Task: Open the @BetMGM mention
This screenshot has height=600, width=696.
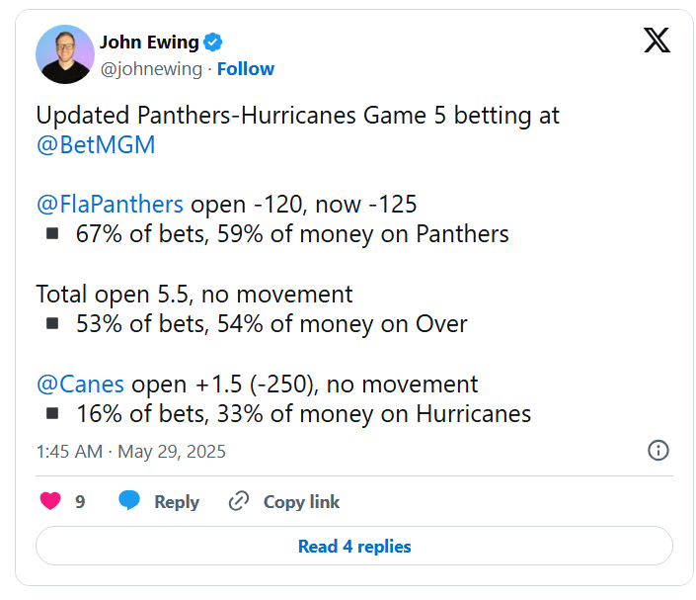Action: (96, 144)
